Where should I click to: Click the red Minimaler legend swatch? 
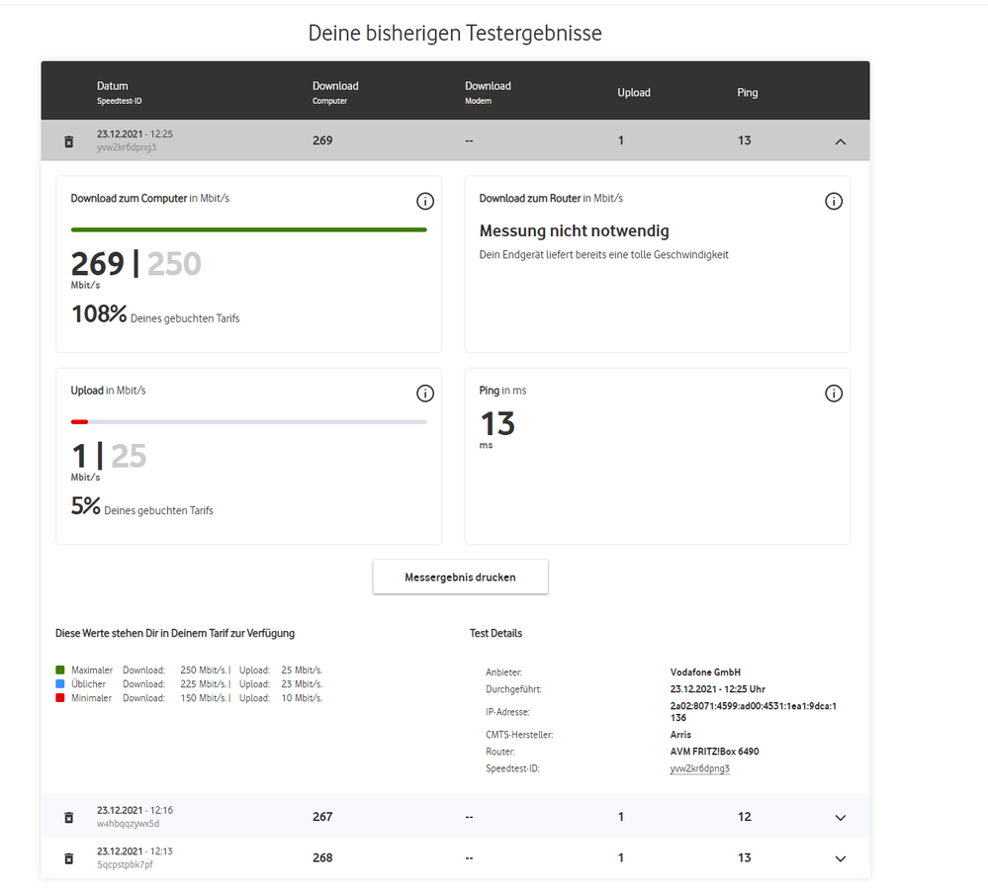pyautogui.click(x=60, y=697)
